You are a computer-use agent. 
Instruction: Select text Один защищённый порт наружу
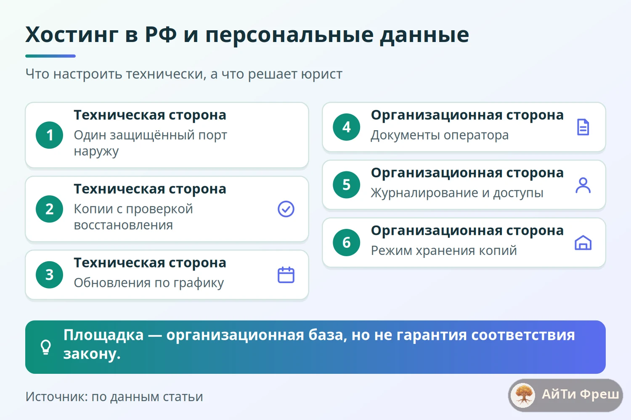tap(150, 143)
